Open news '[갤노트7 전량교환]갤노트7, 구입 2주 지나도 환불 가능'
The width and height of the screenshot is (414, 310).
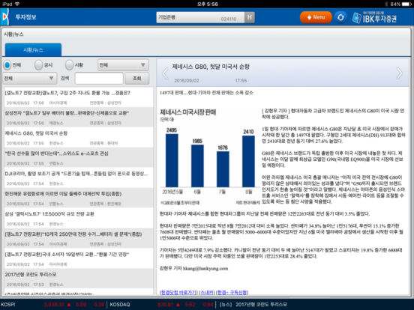coord(79,97)
